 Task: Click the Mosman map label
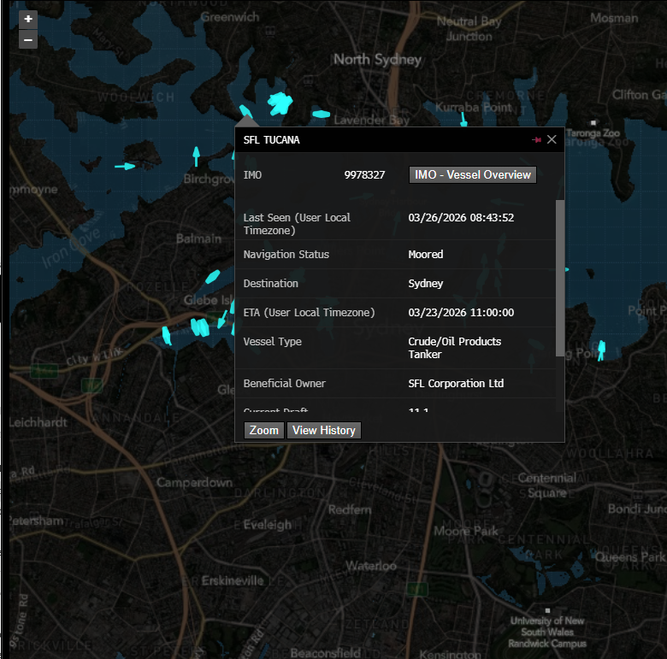614,18
